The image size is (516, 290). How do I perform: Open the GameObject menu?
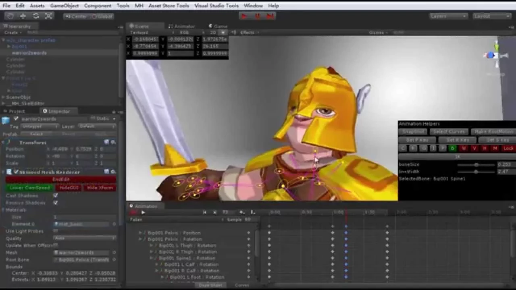click(x=64, y=6)
